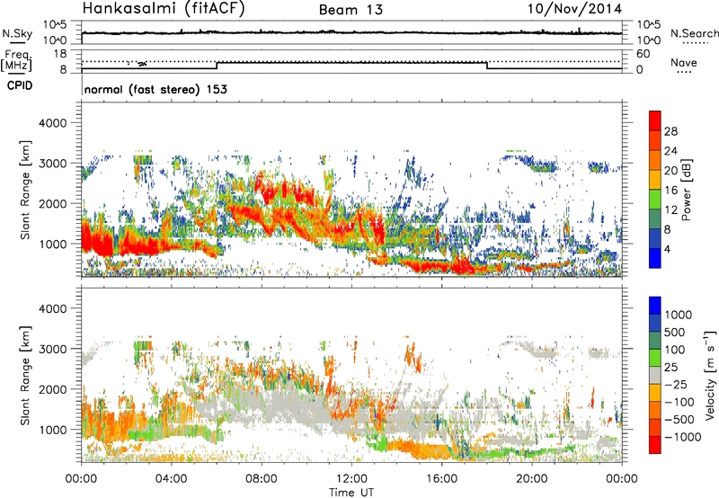Click 'Slant Range [km]' label of power panel

coord(25,190)
